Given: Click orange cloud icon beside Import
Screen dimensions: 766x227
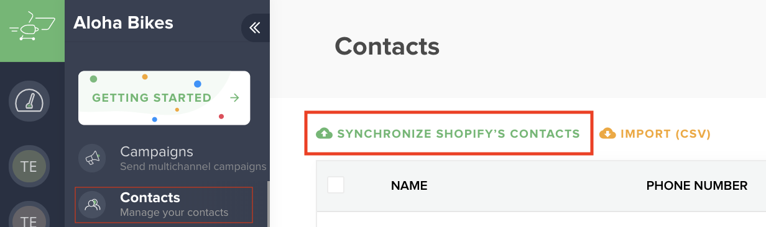Looking at the screenshot, I should [607, 133].
